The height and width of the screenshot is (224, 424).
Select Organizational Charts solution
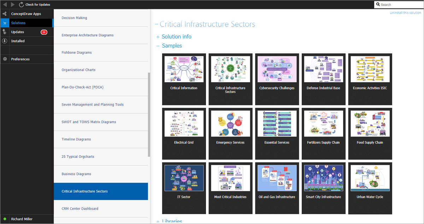tap(101, 70)
